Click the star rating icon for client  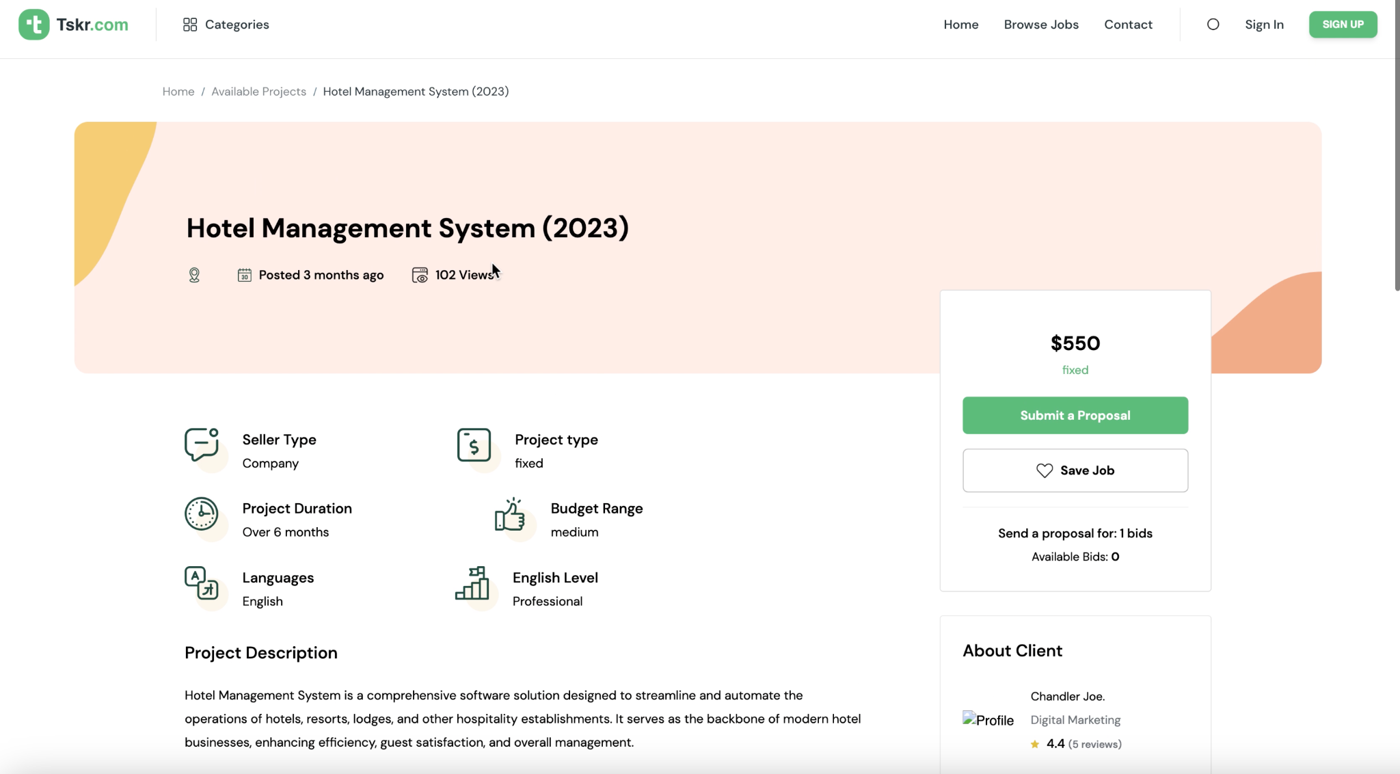pos(1035,744)
